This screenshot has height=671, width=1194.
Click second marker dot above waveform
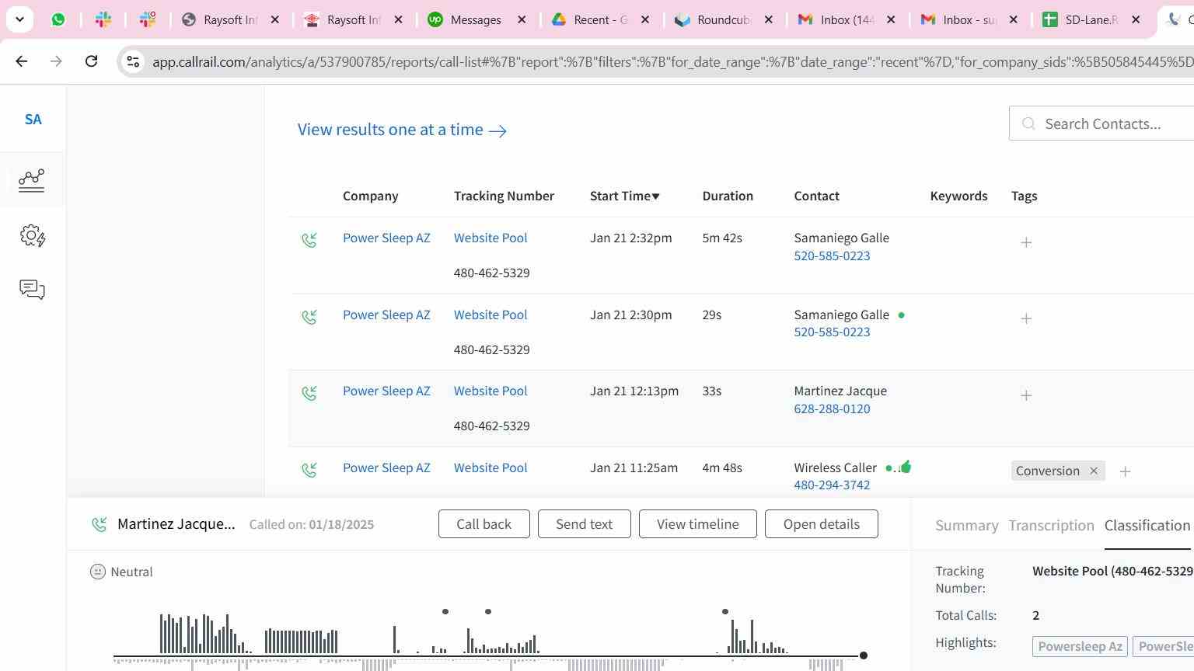(x=488, y=612)
